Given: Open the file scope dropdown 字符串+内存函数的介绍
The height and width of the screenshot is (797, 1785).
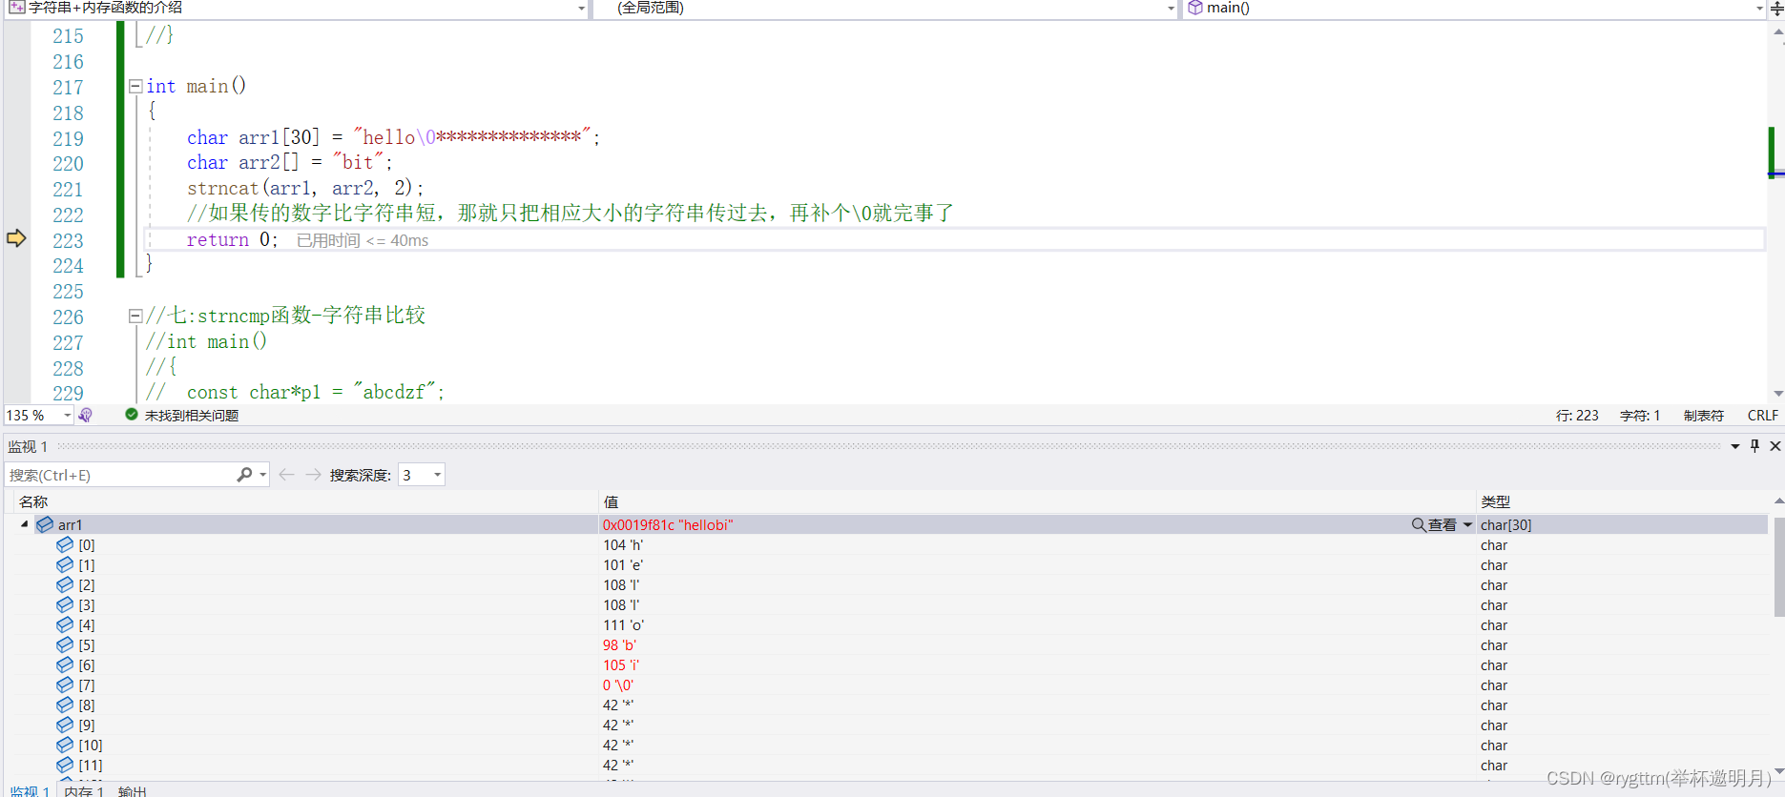Looking at the screenshot, I should tap(581, 8).
